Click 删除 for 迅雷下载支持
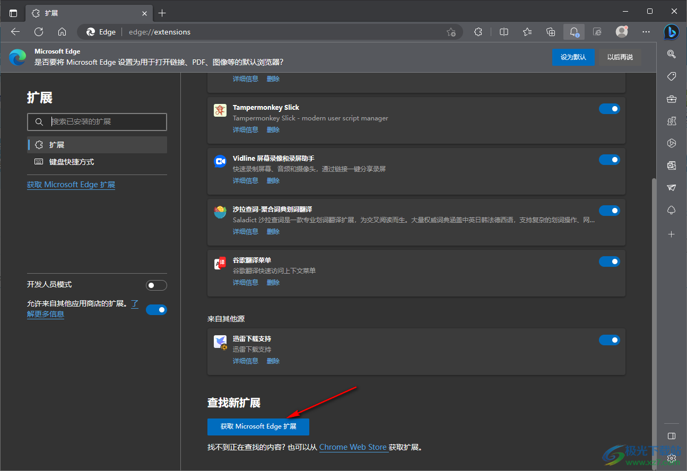 click(273, 361)
